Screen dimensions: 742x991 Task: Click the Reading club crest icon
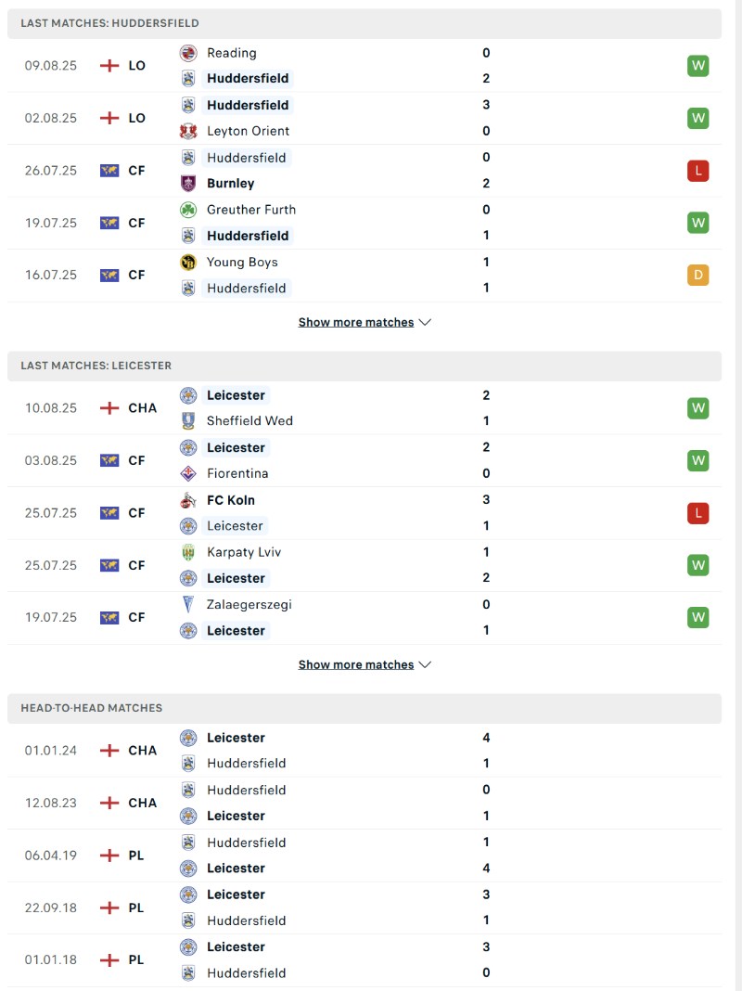click(x=188, y=53)
